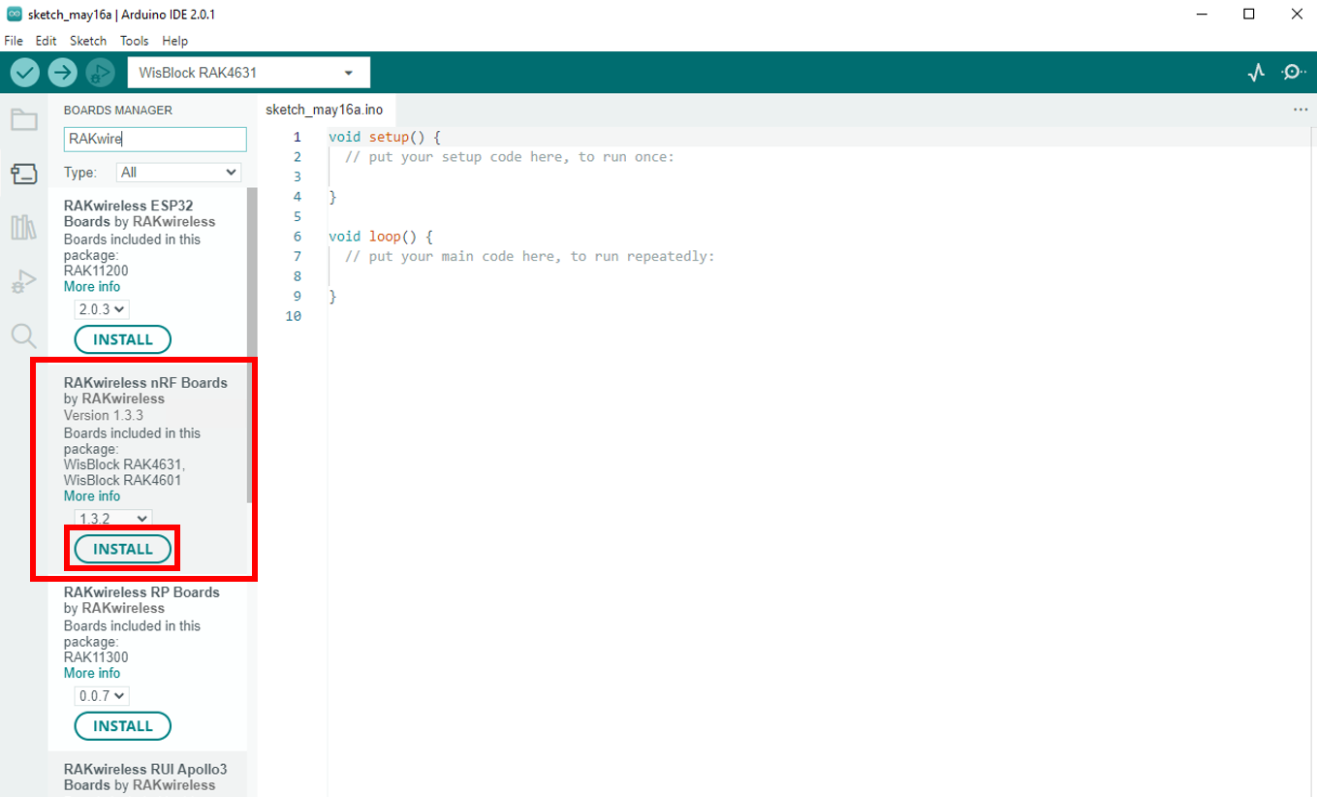This screenshot has height=797, width=1317.
Task: Click the RAK11200 board name
Action: point(96,271)
